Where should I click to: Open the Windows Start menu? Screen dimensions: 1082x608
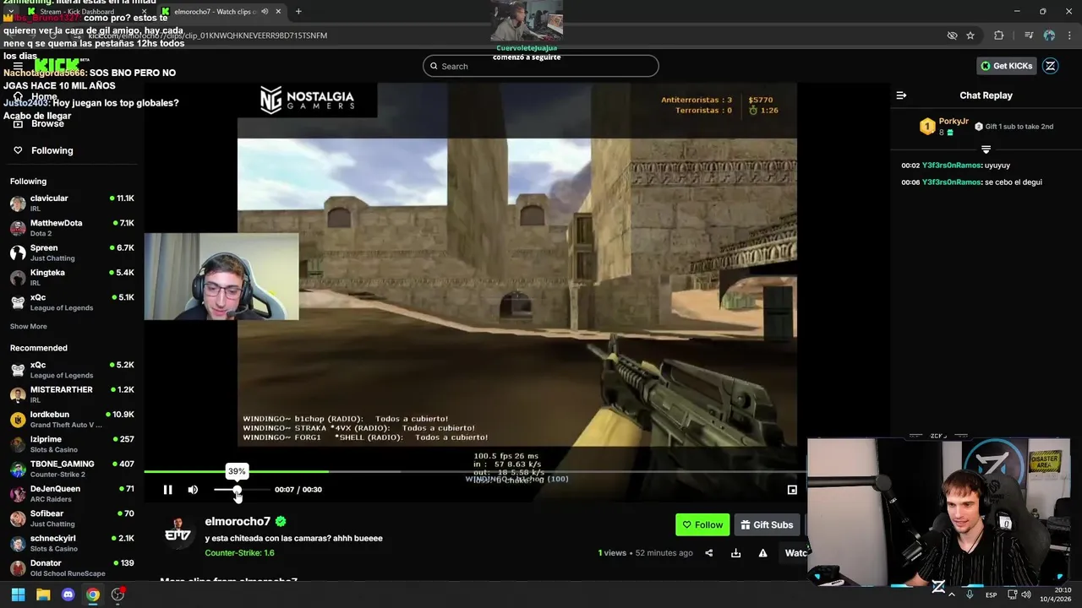coord(18,594)
